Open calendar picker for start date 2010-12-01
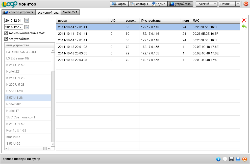 27,20
